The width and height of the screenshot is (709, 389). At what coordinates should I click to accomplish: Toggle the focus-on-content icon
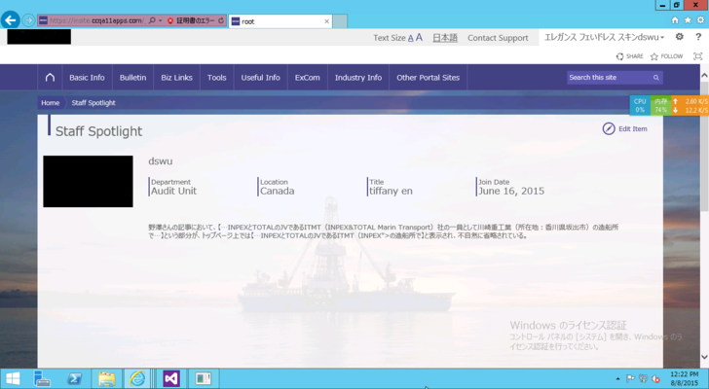[x=697, y=56]
